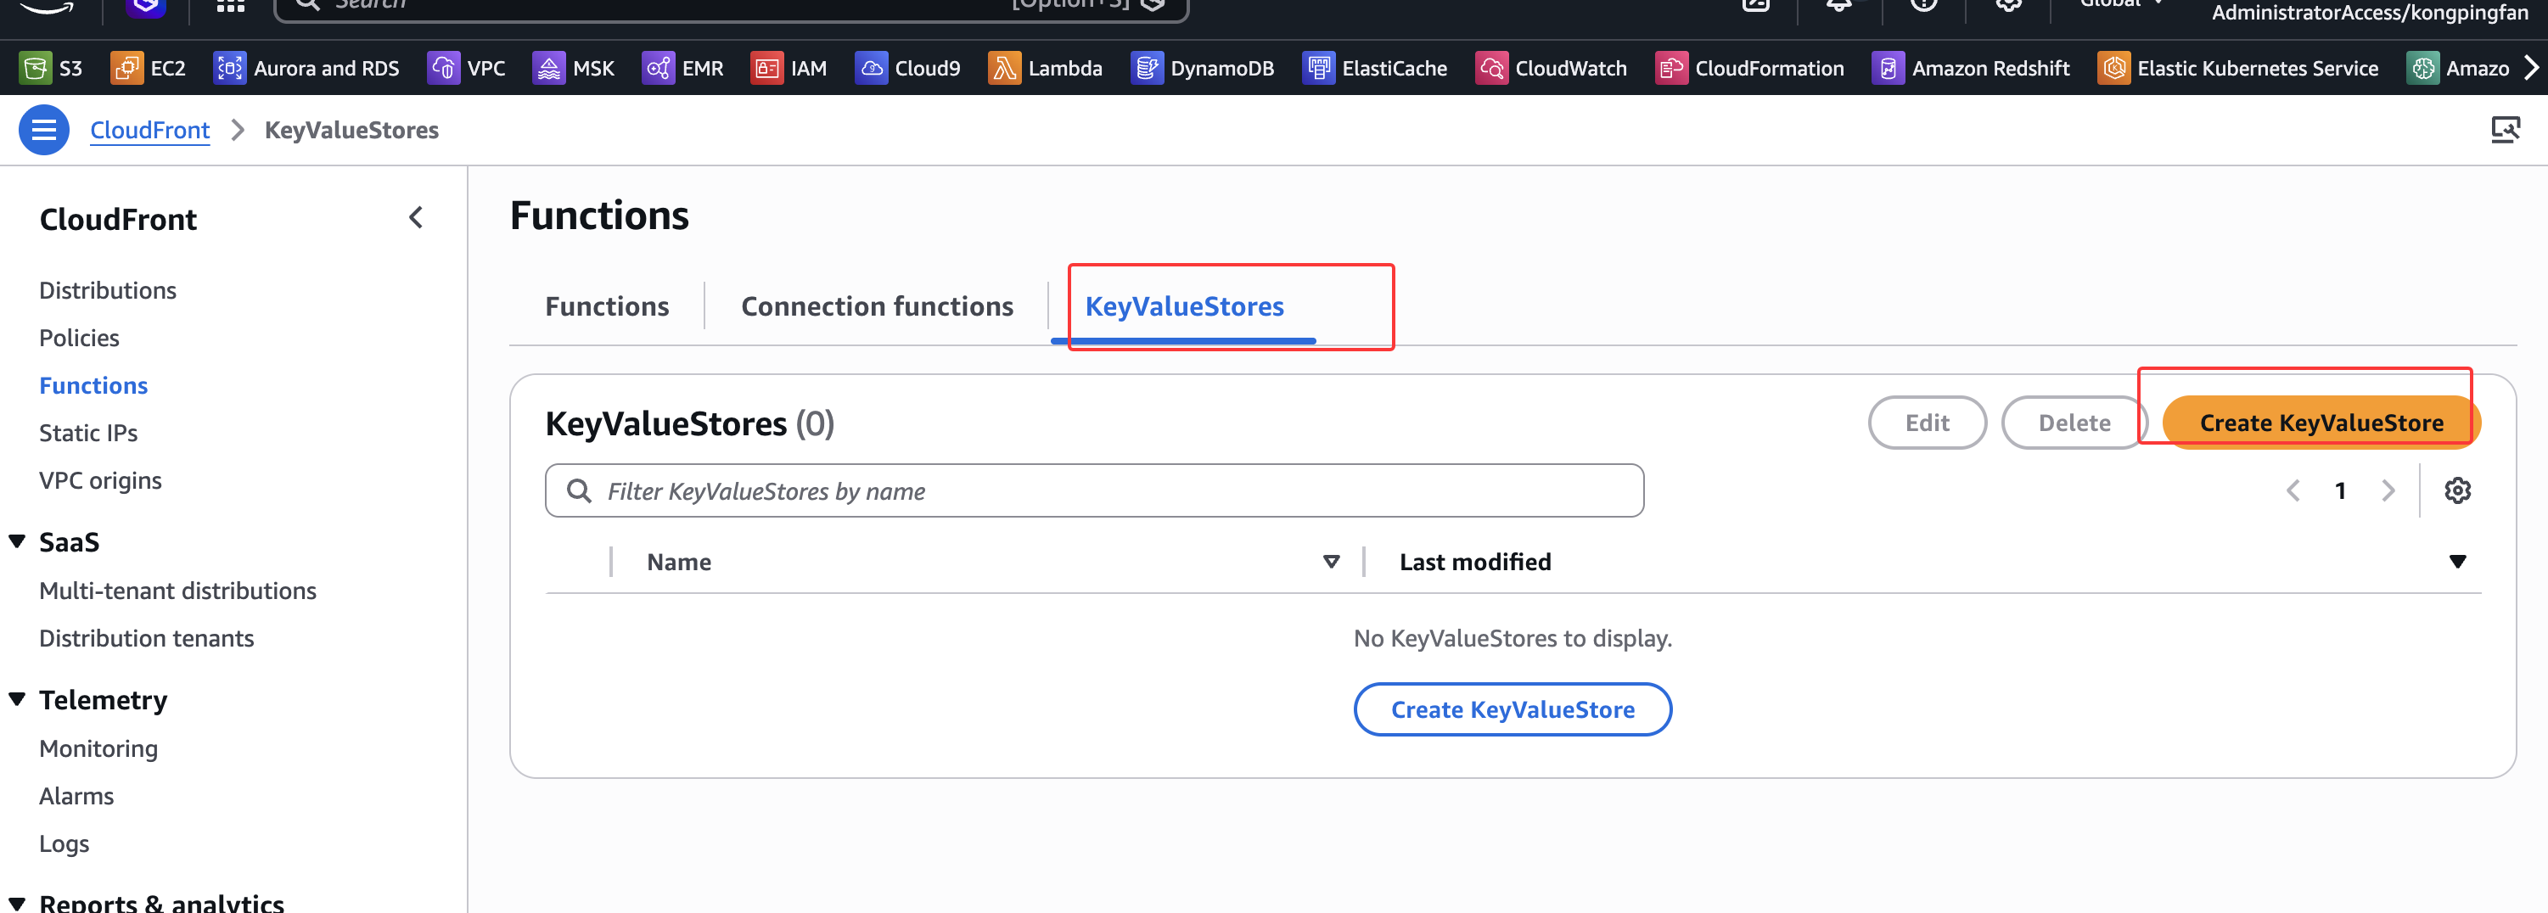The height and width of the screenshot is (913, 2548).
Task: Collapse the CloudFront side navigation panel
Action: (x=415, y=217)
